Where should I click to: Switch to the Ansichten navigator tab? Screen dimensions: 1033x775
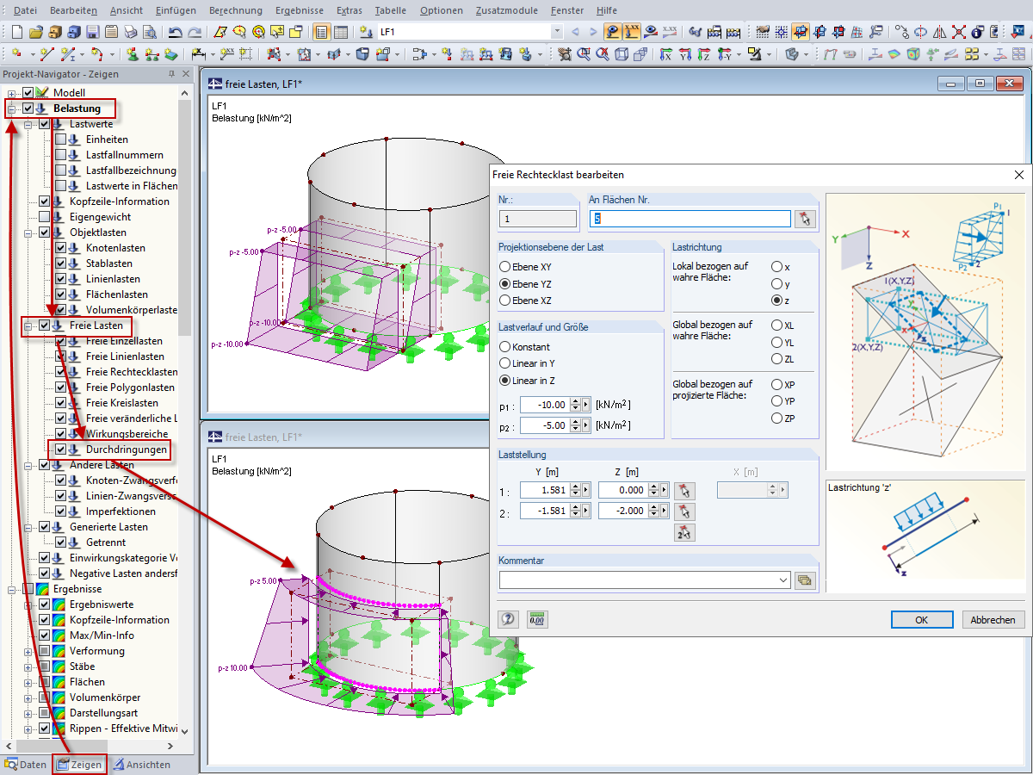coord(141,765)
